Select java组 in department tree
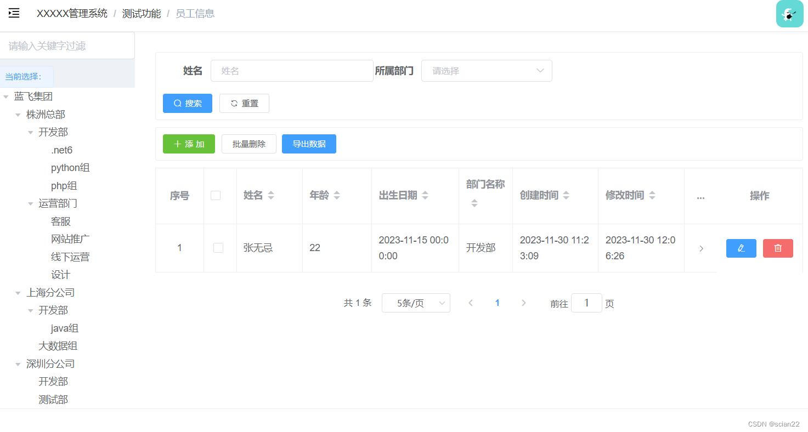This screenshot has width=808, height=432. tap(65, 328)
